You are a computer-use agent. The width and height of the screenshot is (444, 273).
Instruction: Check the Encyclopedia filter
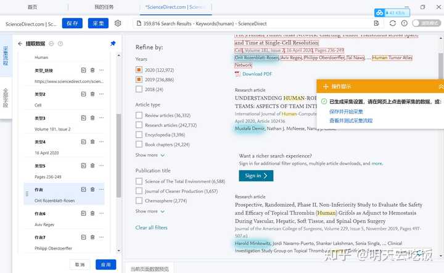[x=139, y=135]
